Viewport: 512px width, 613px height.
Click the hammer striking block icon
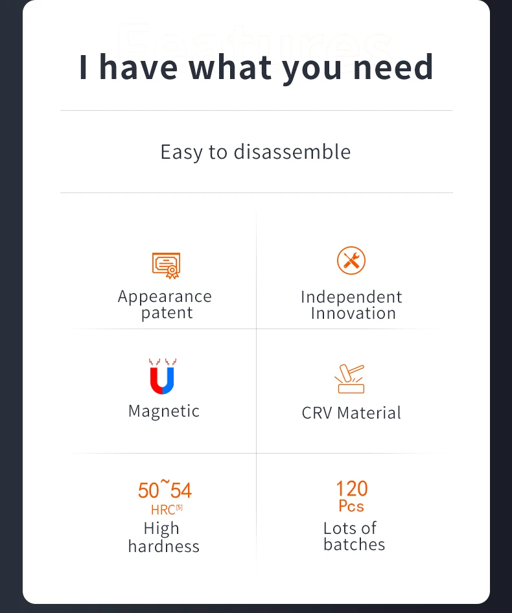pos(351,378)
